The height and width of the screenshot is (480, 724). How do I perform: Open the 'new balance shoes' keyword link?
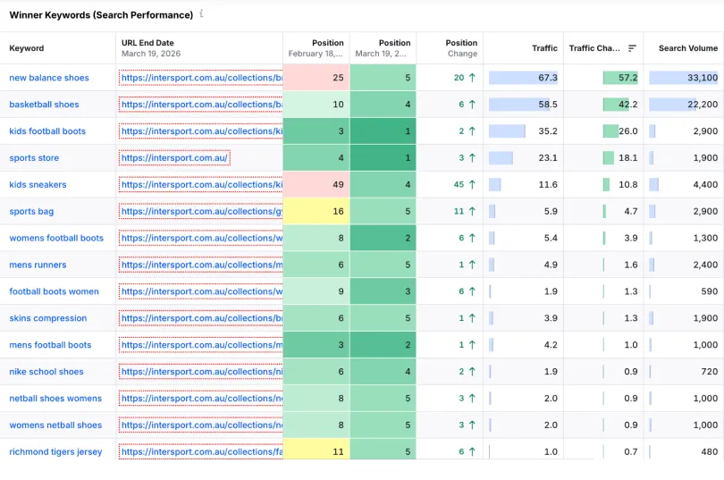pos(49,78)
